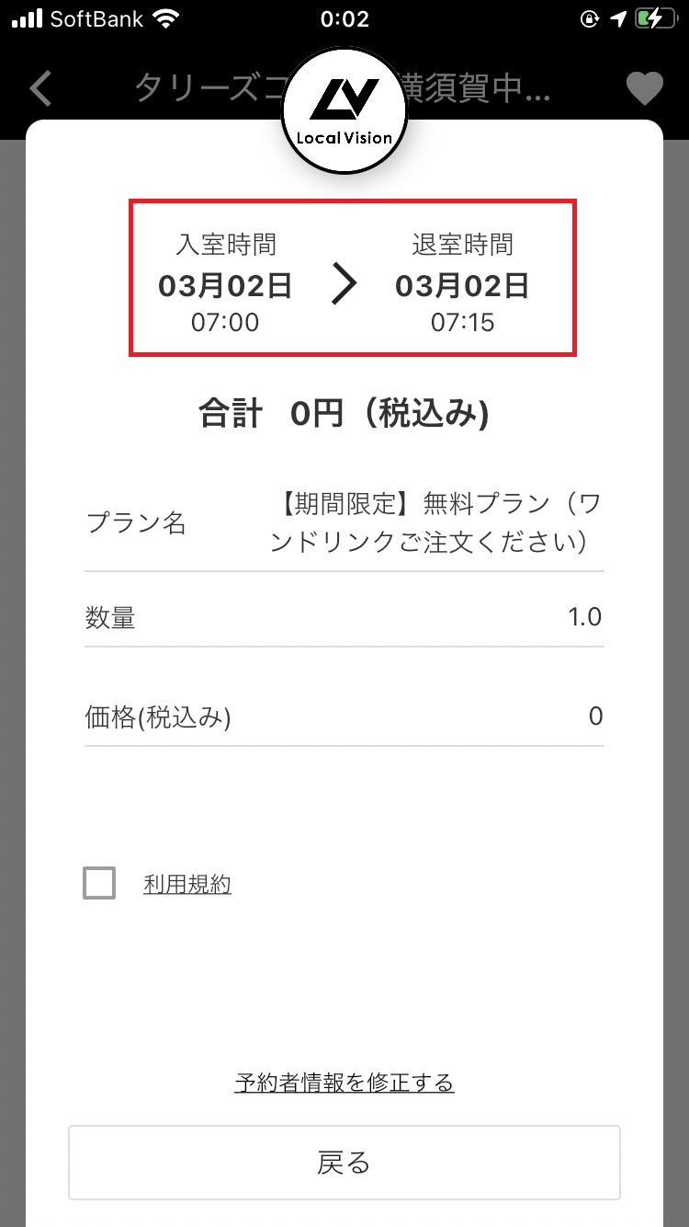This screenshot has width=689, height=1227.
Task: Tap the 合計 0円 total text
Action: pos(344,415)
